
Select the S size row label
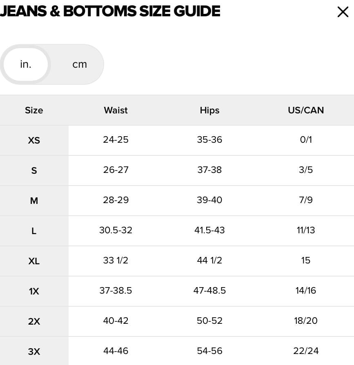(34, 170)
